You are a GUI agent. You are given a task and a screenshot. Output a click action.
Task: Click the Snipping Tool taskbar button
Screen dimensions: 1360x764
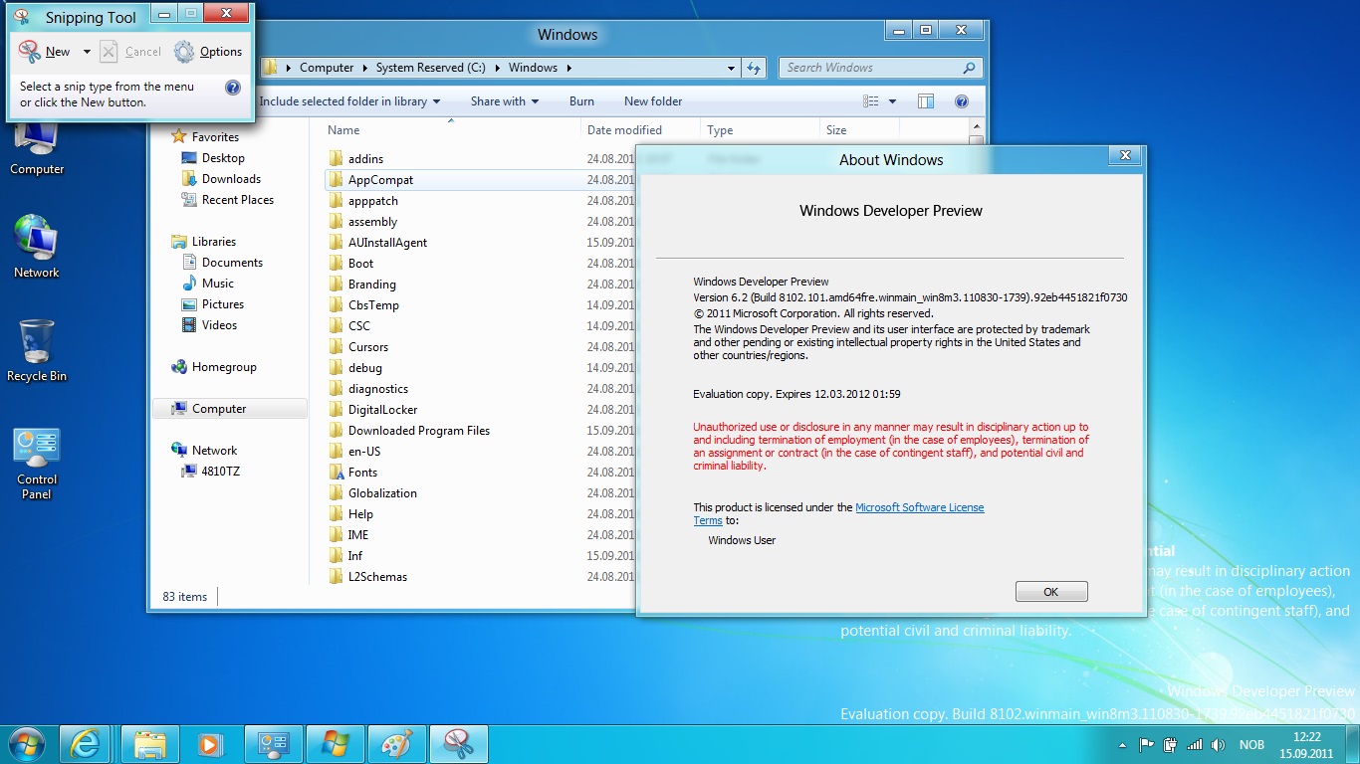tap(459, 744)
